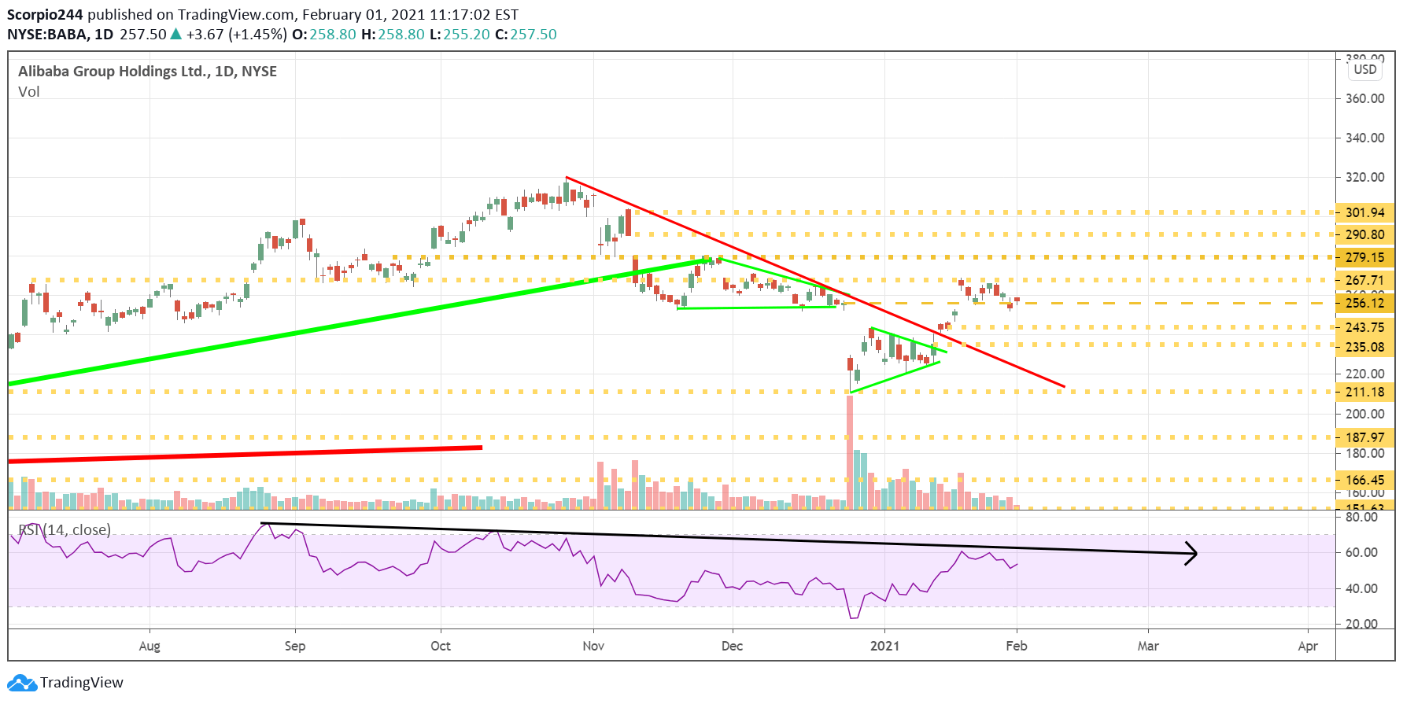
Task: Click the RSI 40.00 scale value
Action: click(1361, 588)
